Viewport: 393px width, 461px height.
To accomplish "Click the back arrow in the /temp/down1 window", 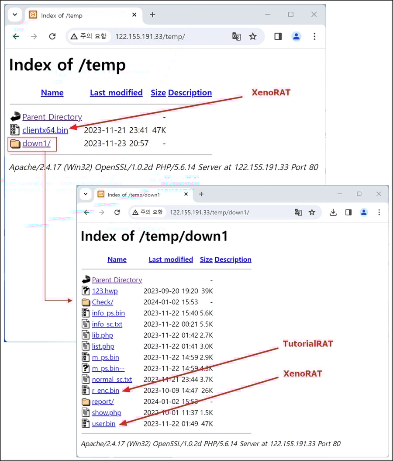I will click(x=86, y=212).
